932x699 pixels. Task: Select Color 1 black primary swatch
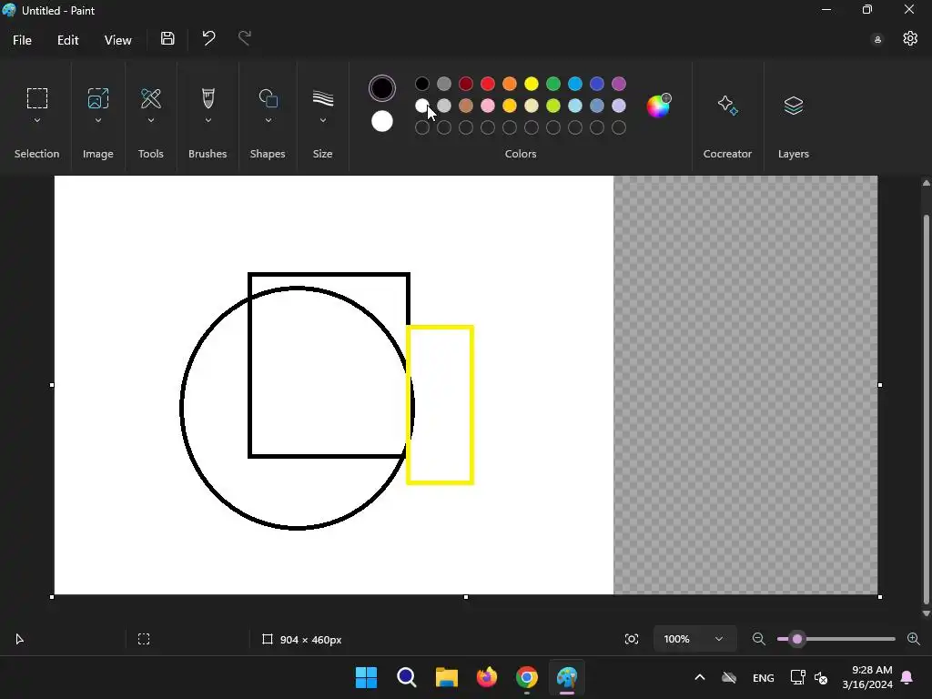[382, 88]
